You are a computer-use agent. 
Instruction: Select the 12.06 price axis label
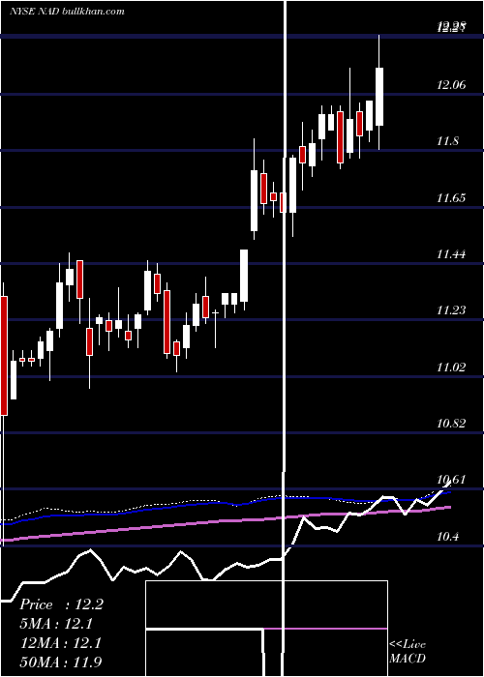[451, 85]
